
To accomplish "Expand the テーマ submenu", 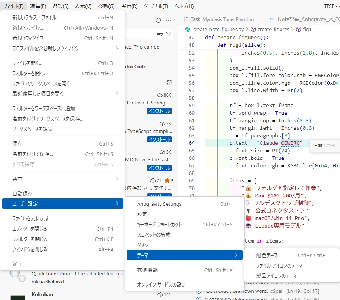I will 184,255.
